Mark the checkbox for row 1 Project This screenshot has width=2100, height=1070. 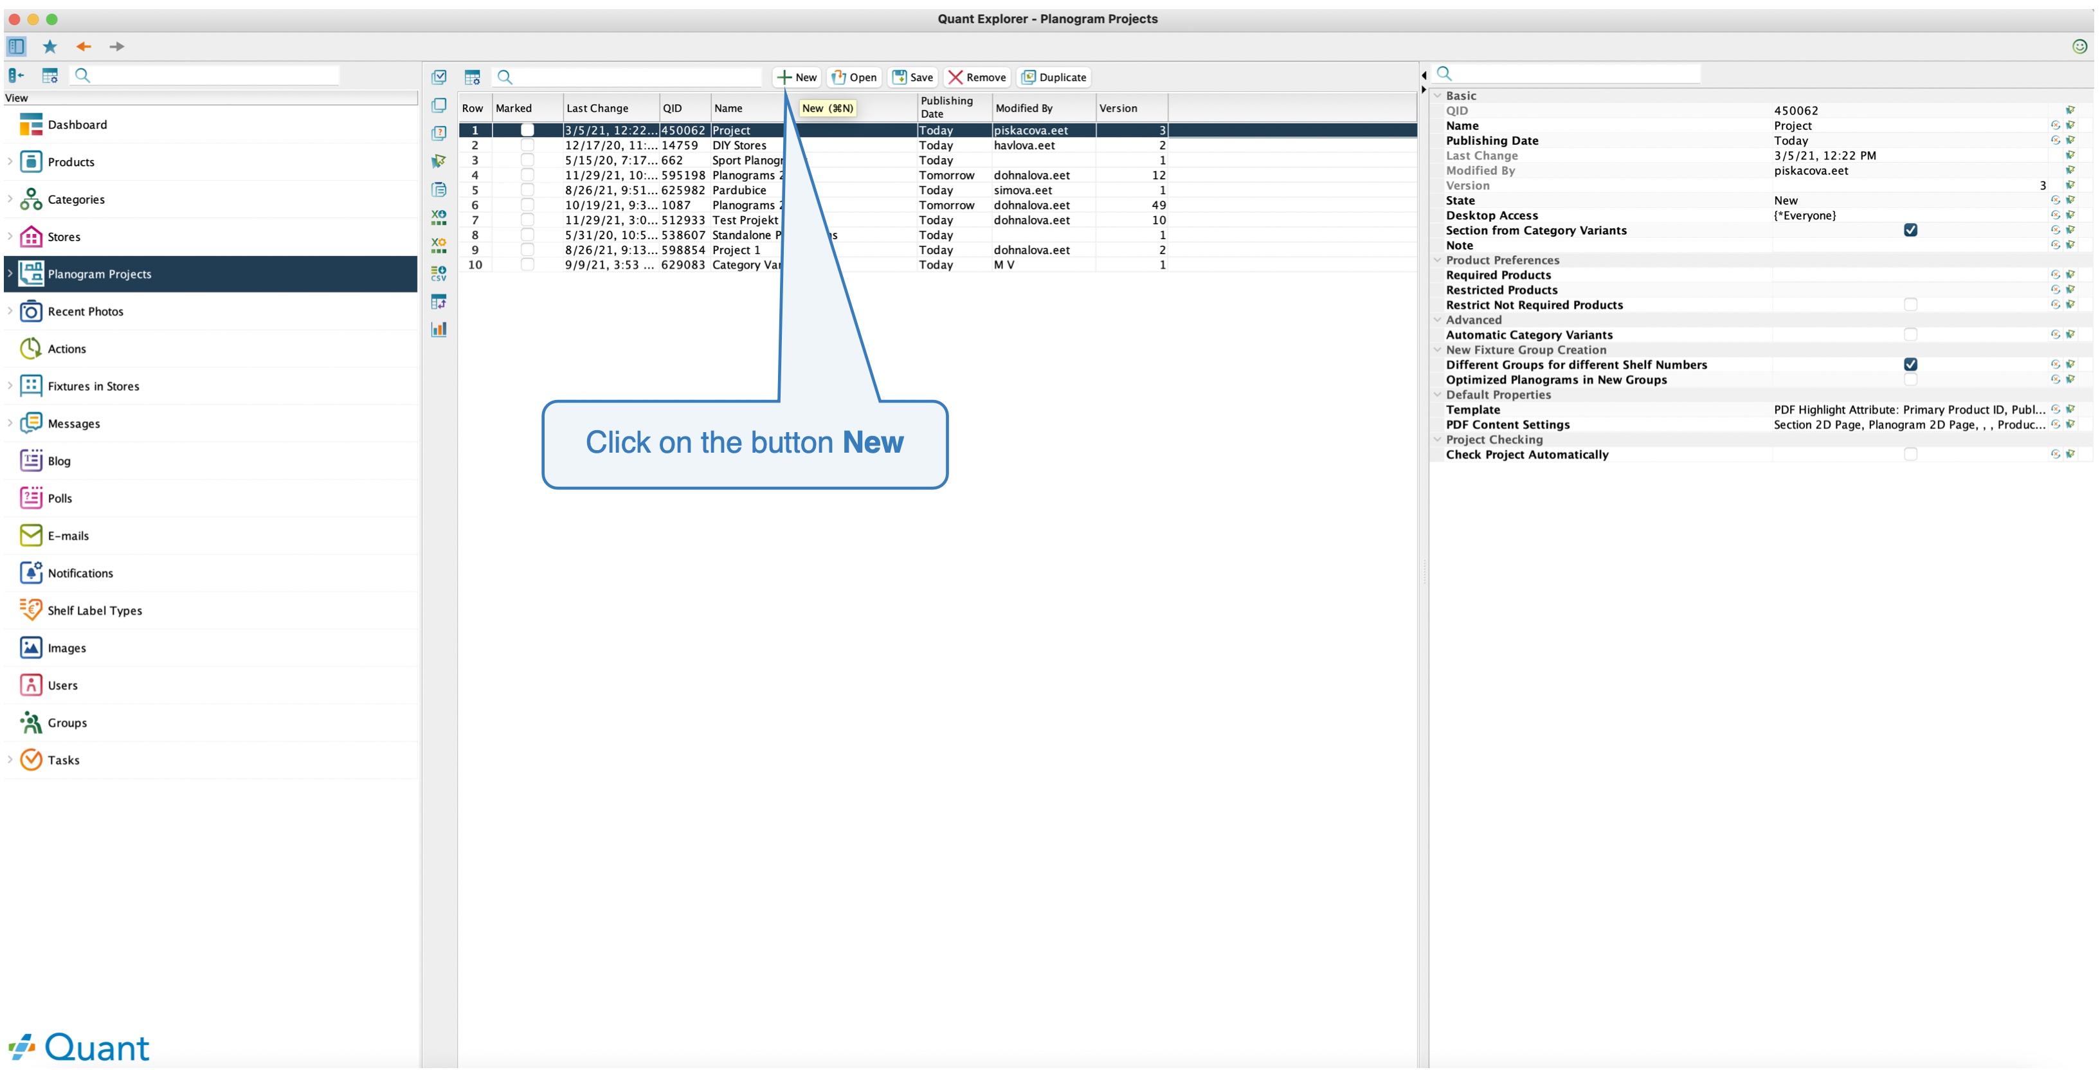[527, 130]
